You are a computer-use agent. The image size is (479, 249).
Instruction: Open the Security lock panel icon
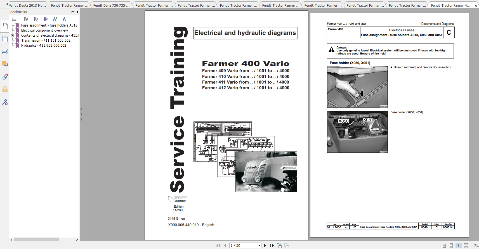tap(5, 89)
